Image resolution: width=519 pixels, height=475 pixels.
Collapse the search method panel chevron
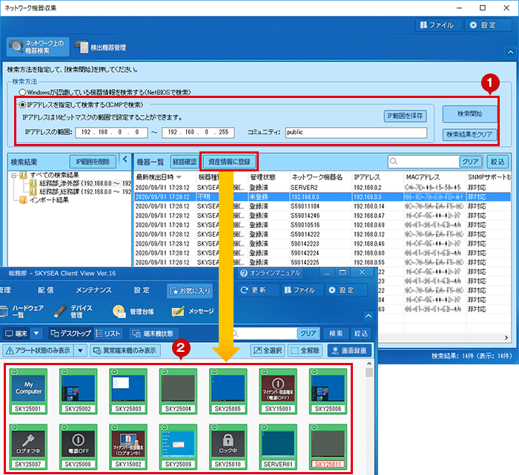510,52
